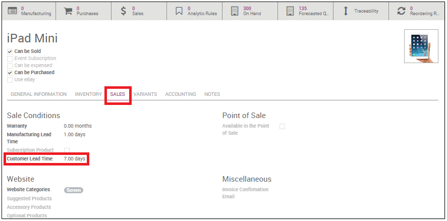This screenshot has height=221, width=447.
Task: View the 135 Forecasted quantity
Action: tap(306, 12)
